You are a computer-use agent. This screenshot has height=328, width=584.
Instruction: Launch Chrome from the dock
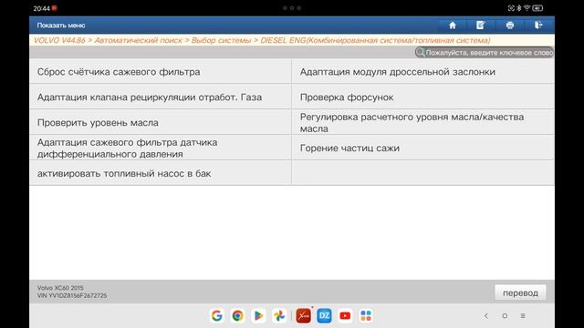[237, 316]
